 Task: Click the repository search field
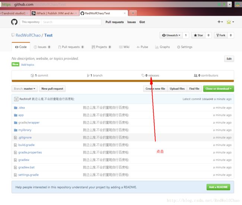point(71,22)
